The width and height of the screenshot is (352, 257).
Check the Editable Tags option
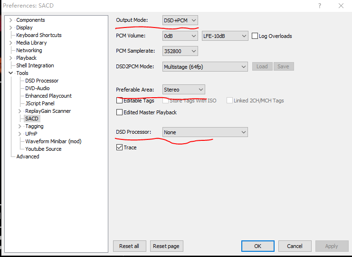point(120,101)
